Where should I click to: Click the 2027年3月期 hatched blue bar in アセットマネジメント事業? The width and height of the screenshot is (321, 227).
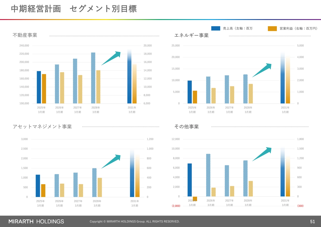[x=75, y=185]
